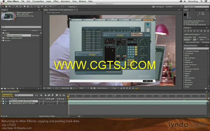Select the Puppet Pin tool
The height and width of the screenshot is (131, 210).
(51, 7)
